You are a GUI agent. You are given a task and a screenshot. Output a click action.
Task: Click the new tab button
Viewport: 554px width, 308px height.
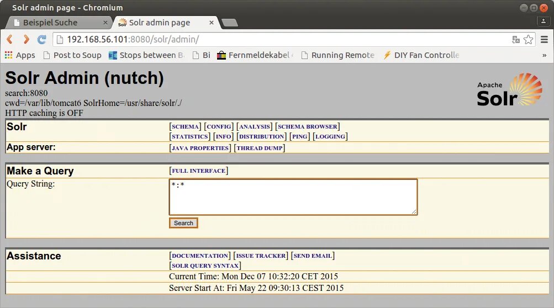[x=230, y=23]
